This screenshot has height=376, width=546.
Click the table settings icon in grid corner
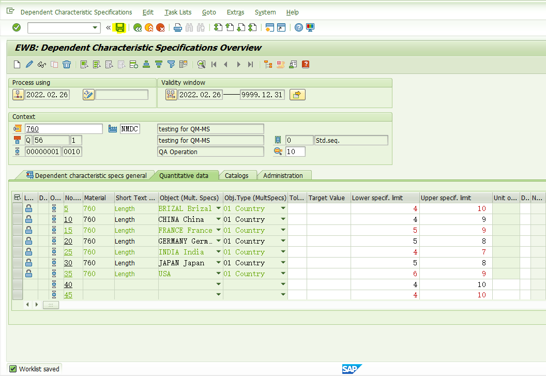(17, 198)
